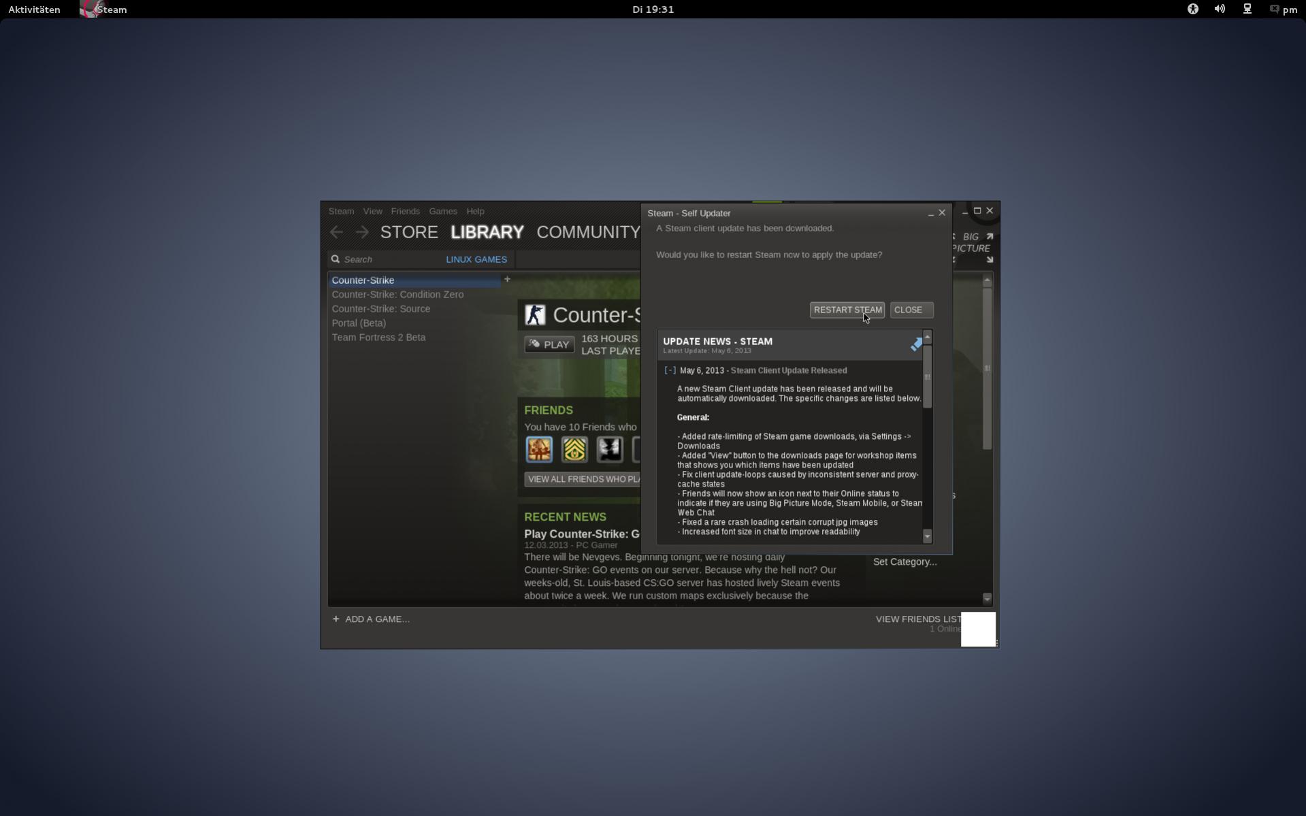Open the Games menu
Screen dimensions: 1306x816
(x=443, y=211)
